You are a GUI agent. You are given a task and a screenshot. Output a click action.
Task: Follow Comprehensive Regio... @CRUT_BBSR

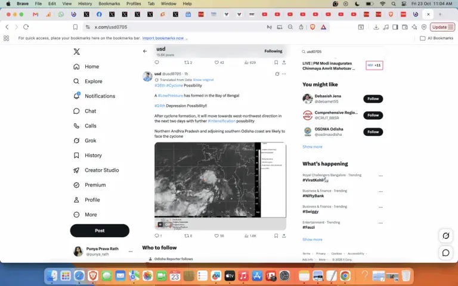(x=373, y=115)
